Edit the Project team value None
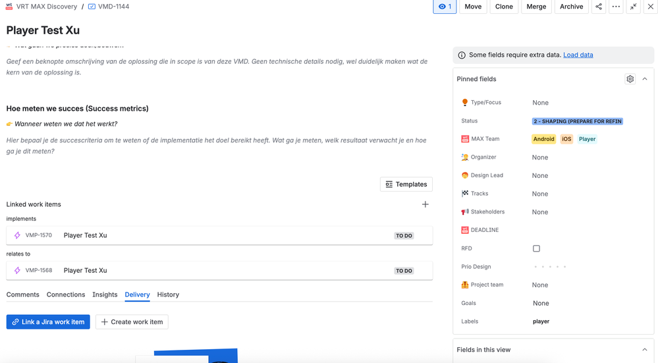 [540, 285]
